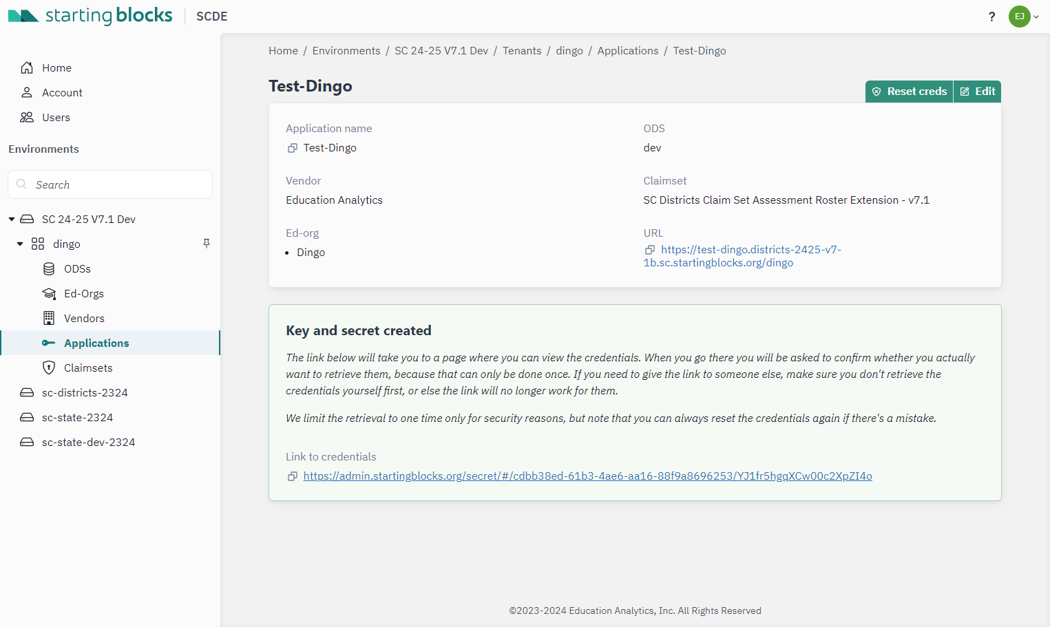Open the sc-state-dev-2324 environment

88,442
